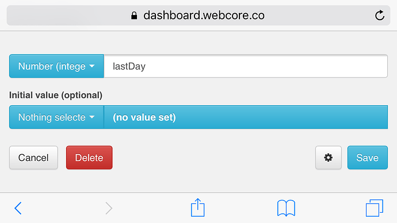Open the variable settings gear icon
The image size is (397, 223).
click(x=329, y=157)
